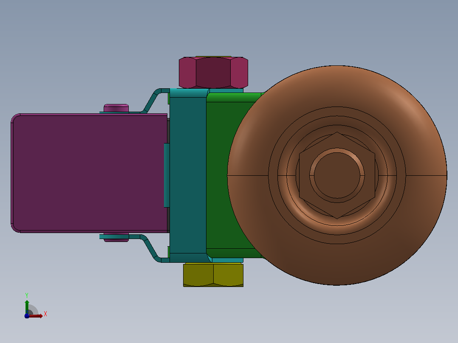
Task: Select the yellow hex nut
Action: click(x=213, y=275)
